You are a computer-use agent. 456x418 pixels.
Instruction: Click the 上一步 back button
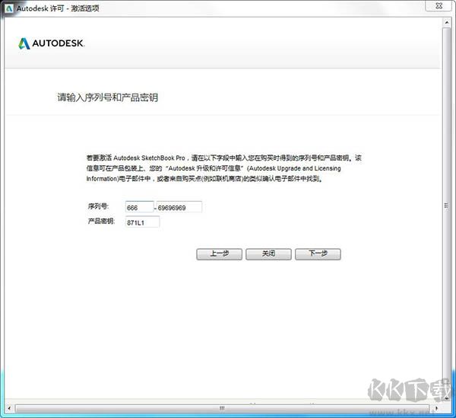[x=219, y=254]
